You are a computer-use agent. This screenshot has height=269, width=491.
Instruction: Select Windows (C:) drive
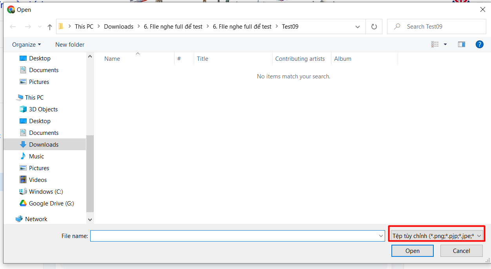(x=46, y=191)
